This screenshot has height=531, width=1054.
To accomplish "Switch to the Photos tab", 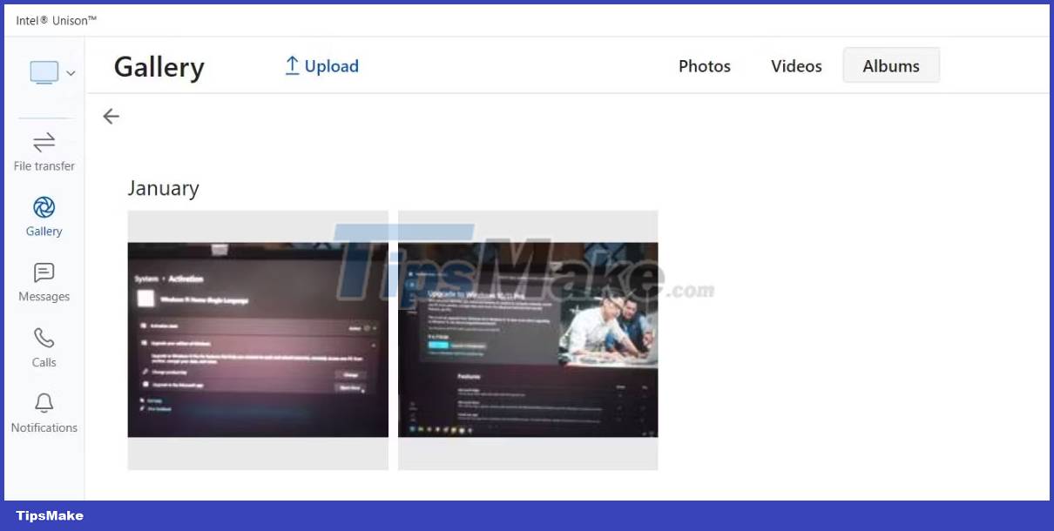I will click(705, 65).
